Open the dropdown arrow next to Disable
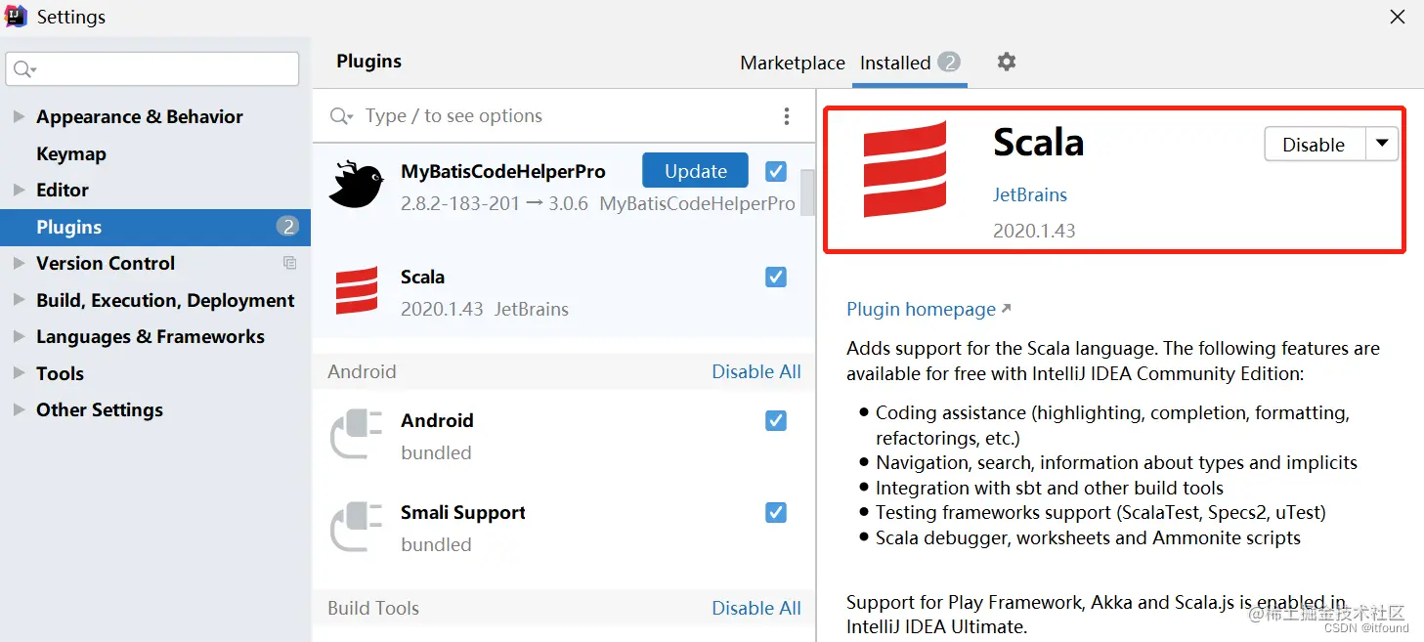1424x642 pixels. [x=1382, y=144]
